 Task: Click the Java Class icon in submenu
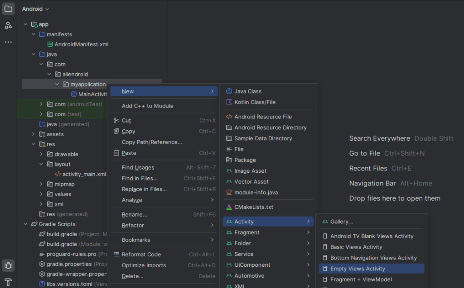coord(229,91)
